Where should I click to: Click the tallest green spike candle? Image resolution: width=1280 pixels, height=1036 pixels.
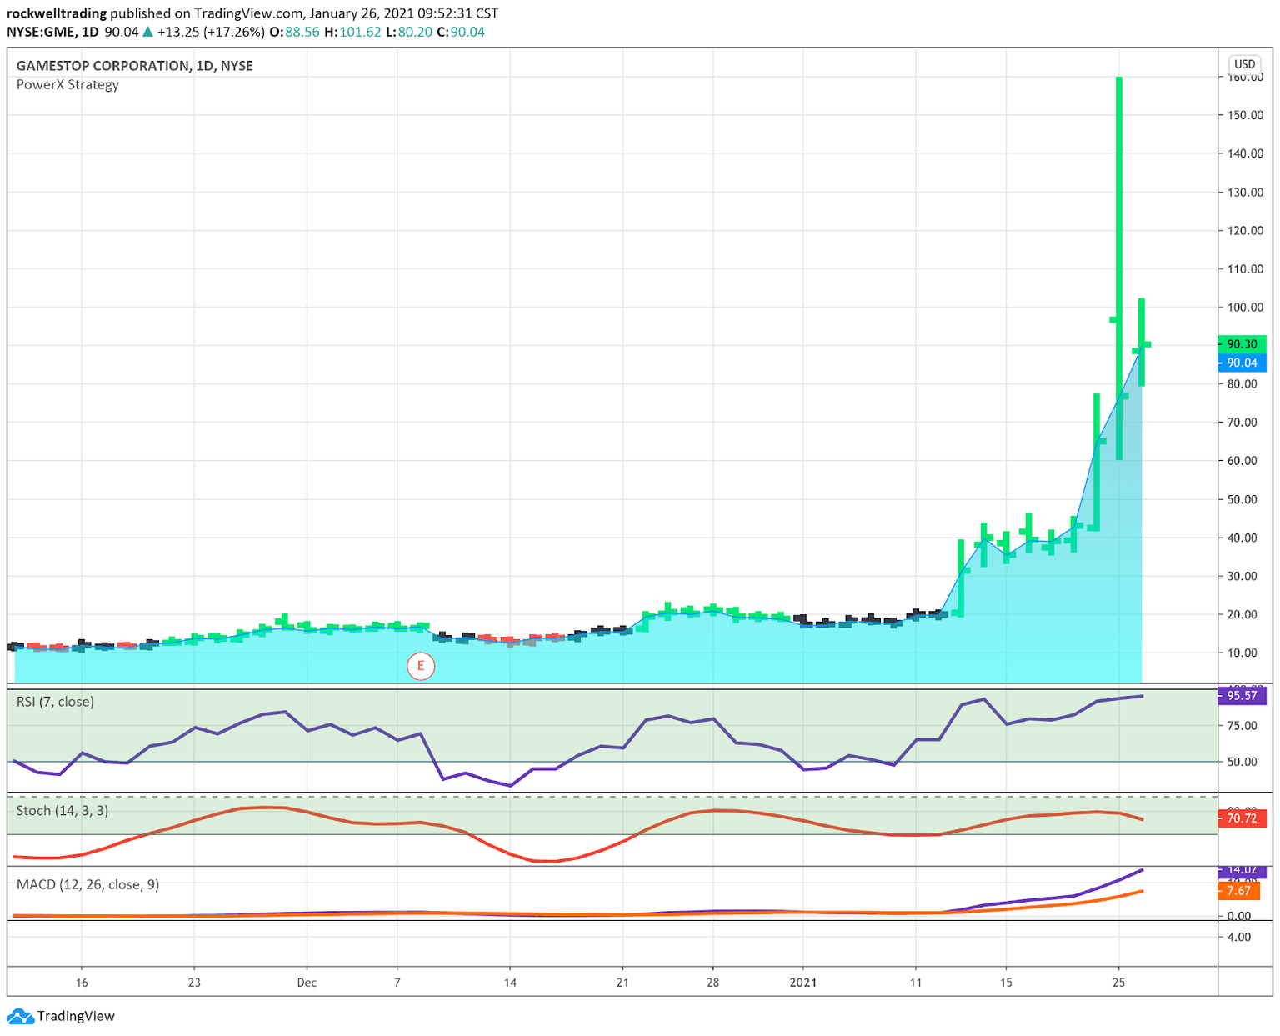1117,208
